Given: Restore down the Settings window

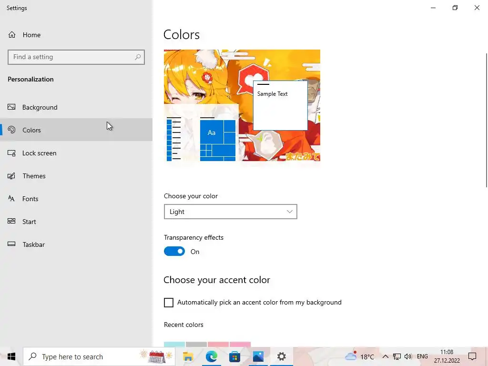Looking at the screenshot, I should click(x=455, y=8).
